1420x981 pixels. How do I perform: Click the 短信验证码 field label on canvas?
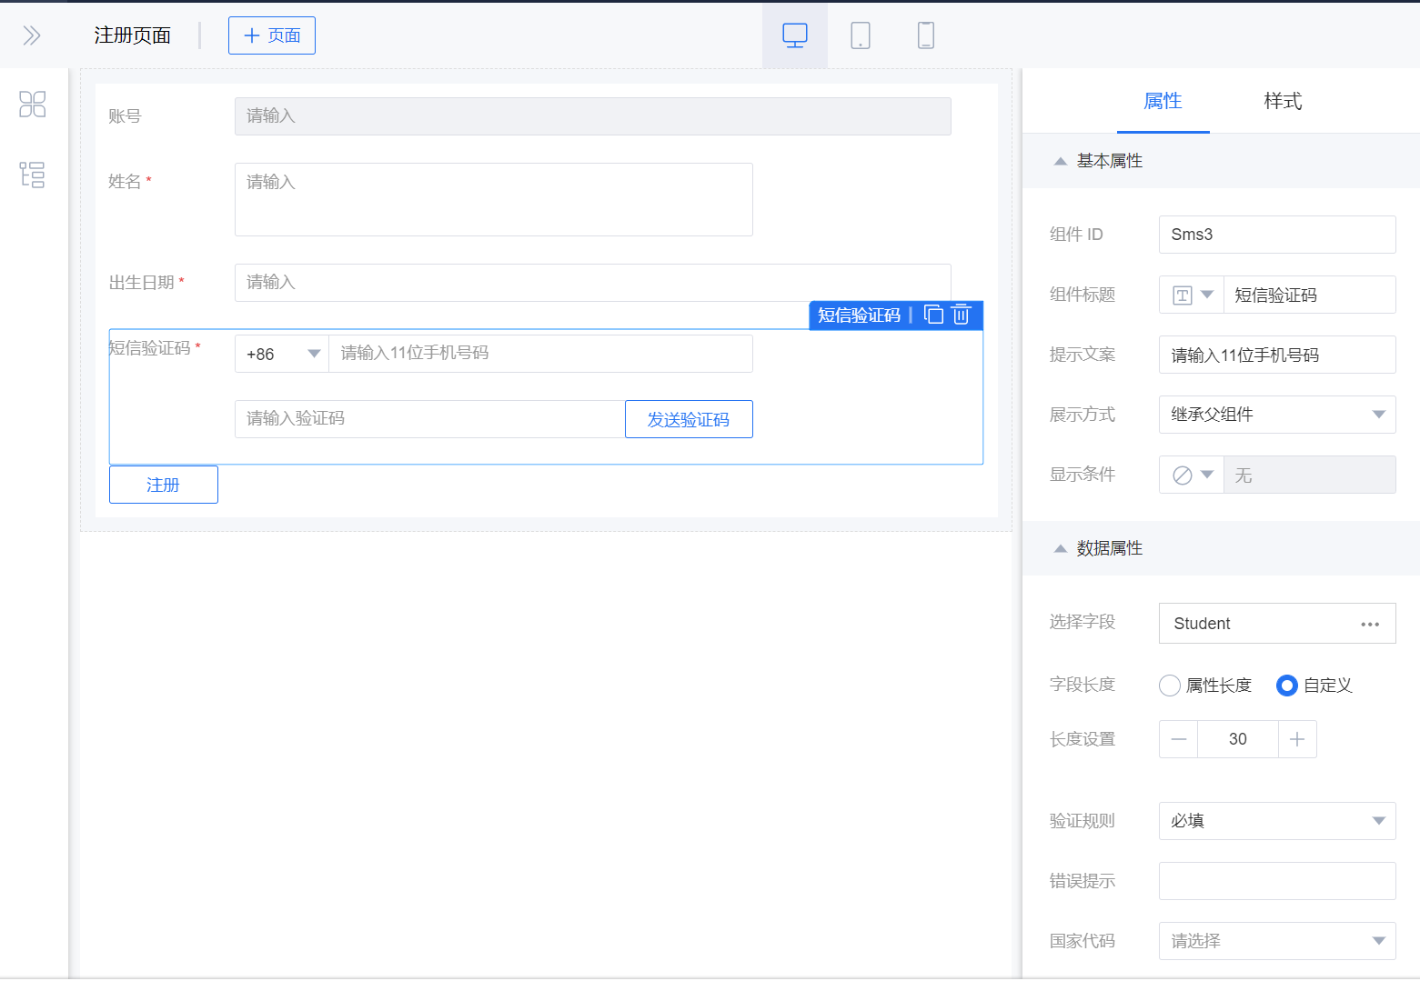tap(150, 348)
